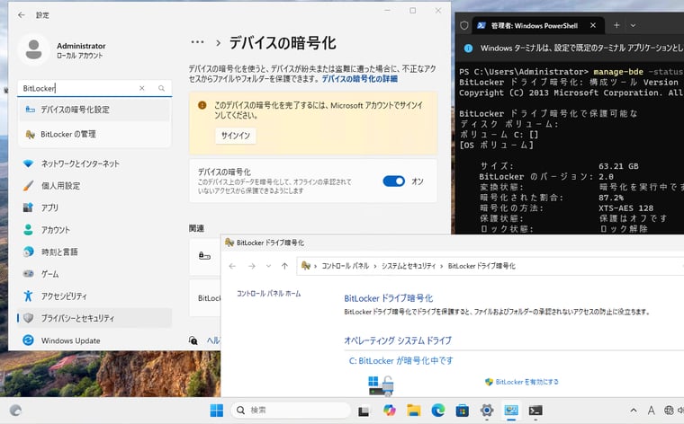Close the PowerShell tab with its X
This screenshot has width=684, height=424.
(593, 26)
